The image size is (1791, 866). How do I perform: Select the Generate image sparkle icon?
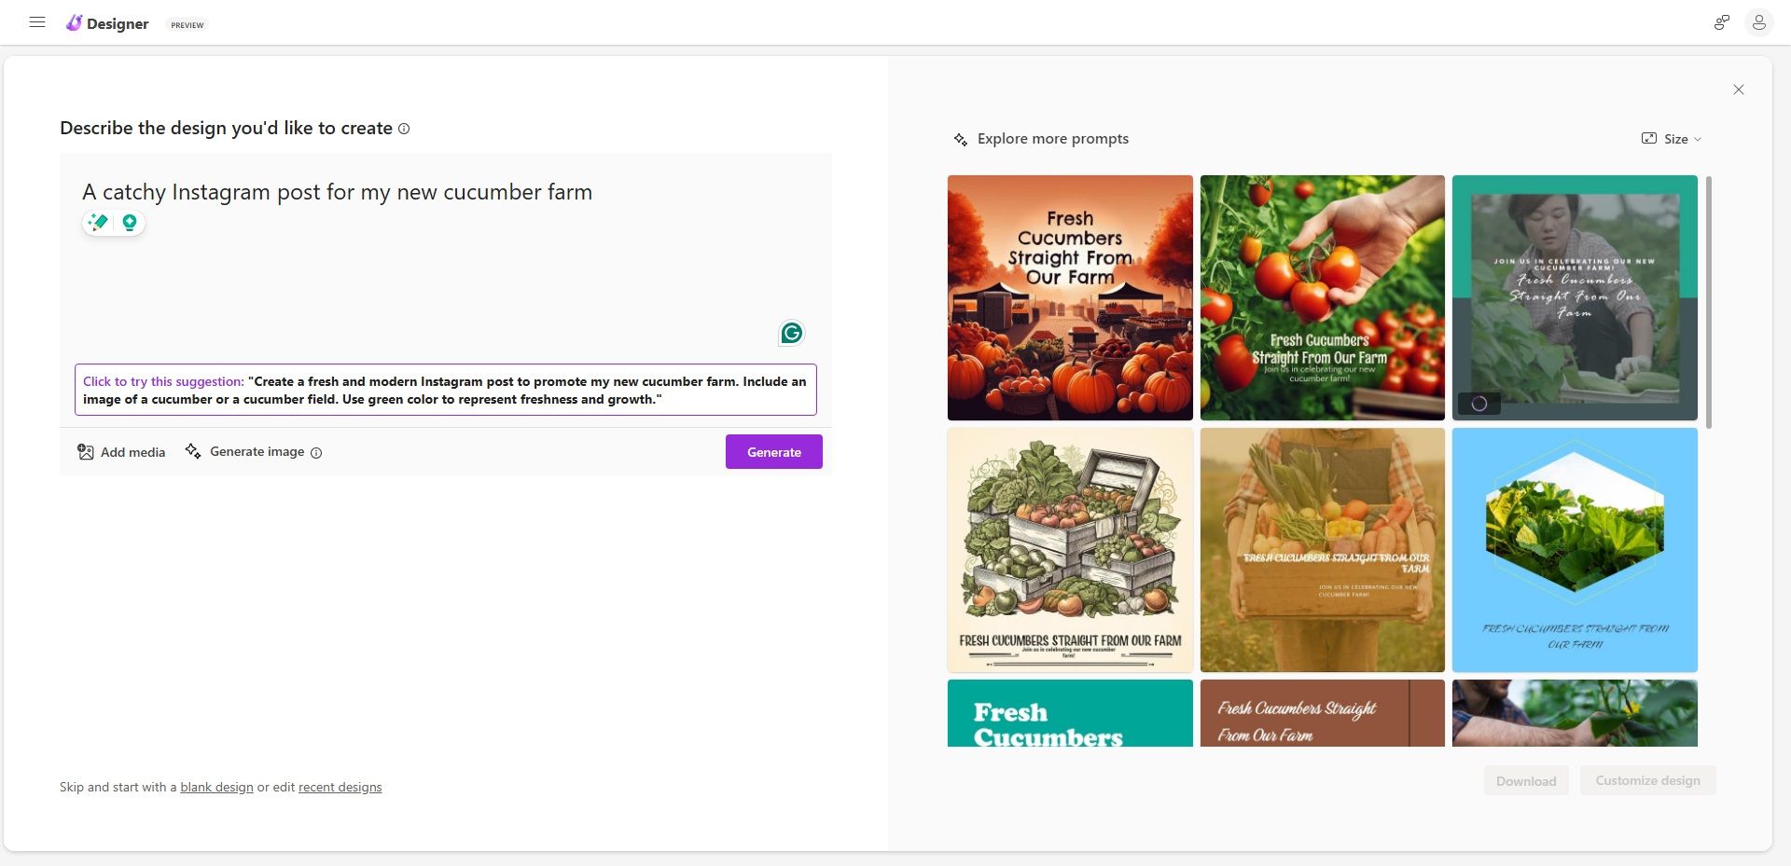193,451
